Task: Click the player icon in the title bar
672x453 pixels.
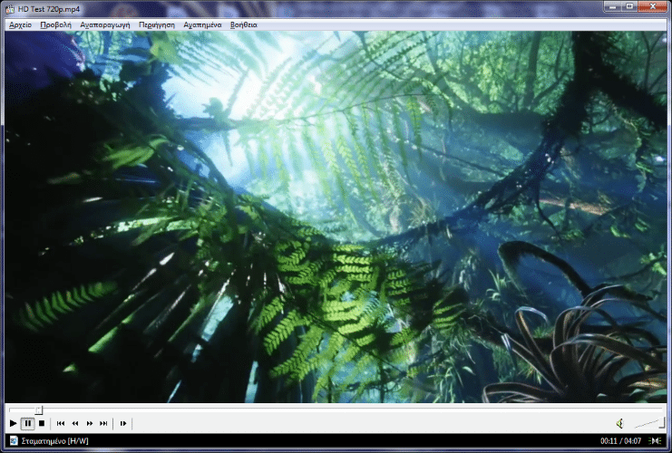Action: click(x=9, y=9)
